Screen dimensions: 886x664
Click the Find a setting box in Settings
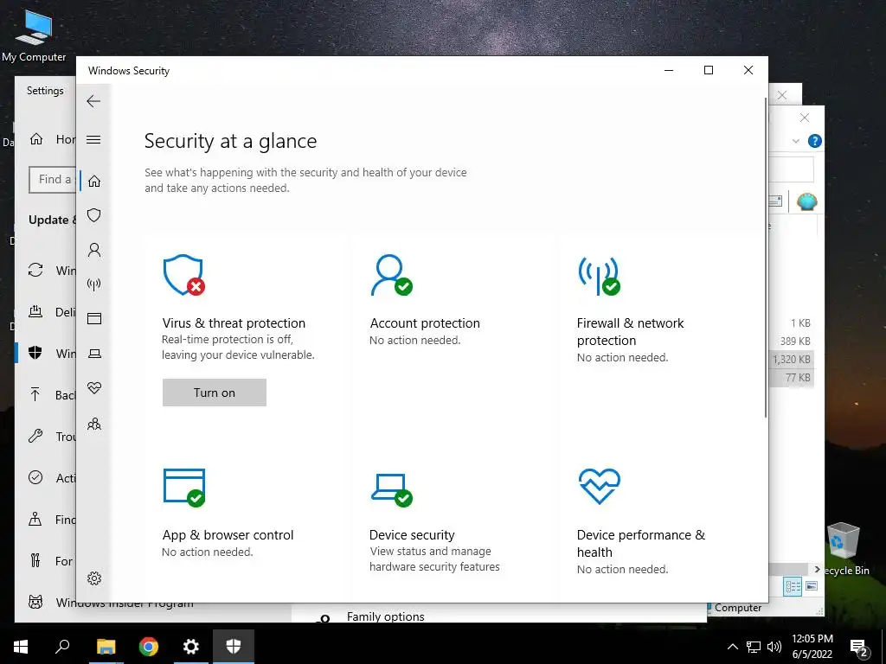coord(52,180)
